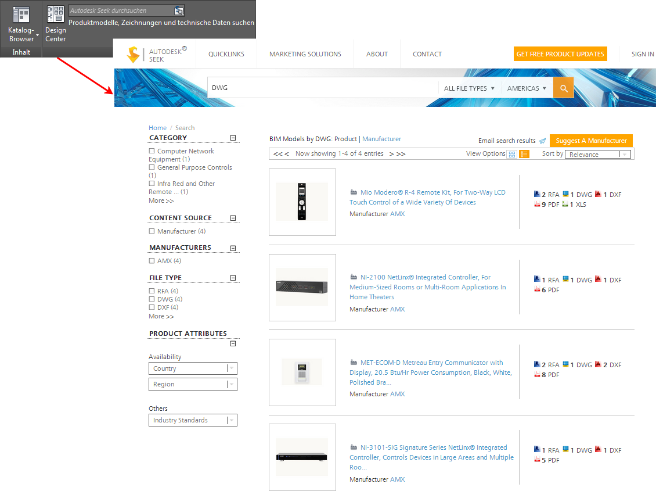This screenshot has width=656, height=491.
Task: Check the DWG file type checkbox
Action: [152, 299]
